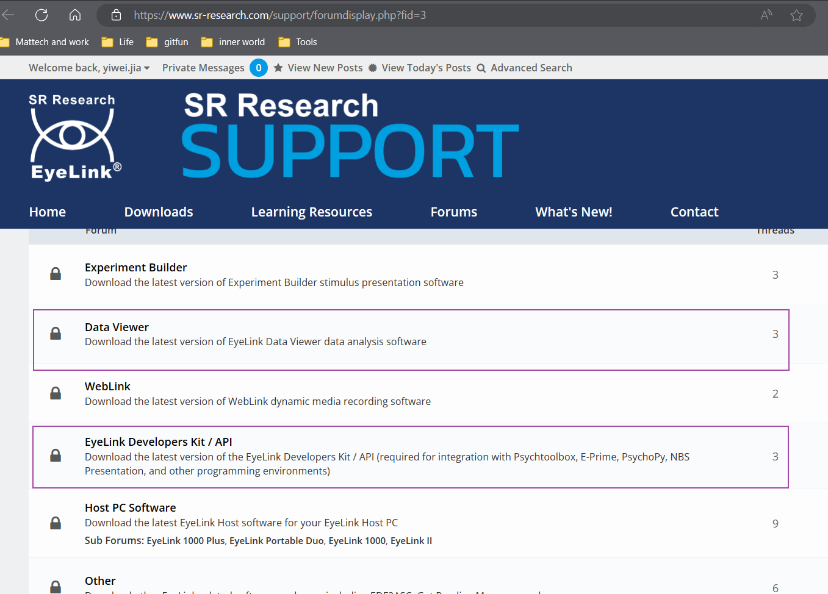Click the site security lock icon in address bar
The height and width of the screenshot is (594, 828).
coord(116,15)
